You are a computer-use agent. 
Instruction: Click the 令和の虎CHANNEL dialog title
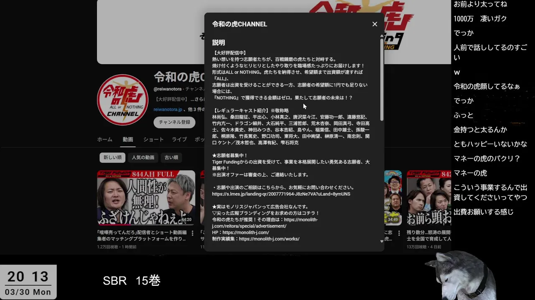tap(239, 24)
